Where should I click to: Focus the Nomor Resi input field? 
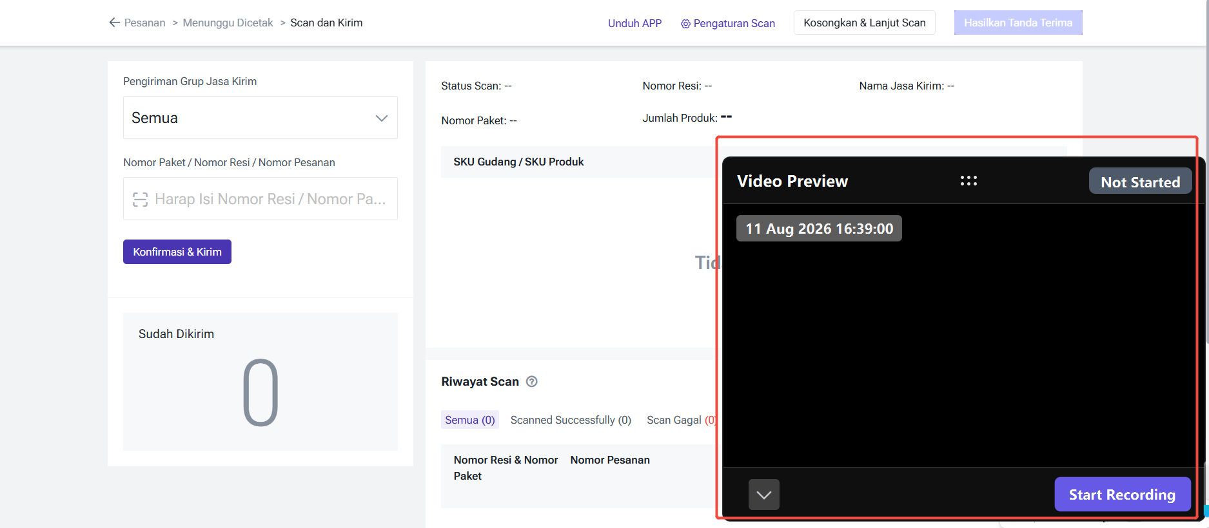[x=260, y=199]
